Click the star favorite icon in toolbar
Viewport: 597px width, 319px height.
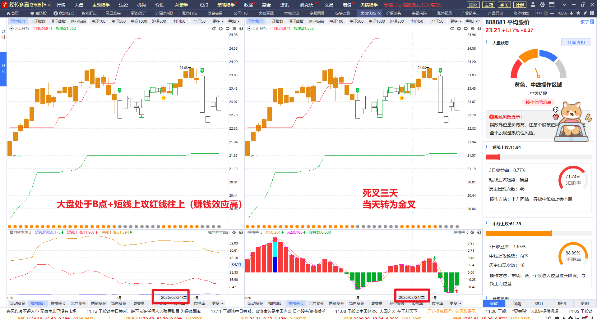coord(578,13)
